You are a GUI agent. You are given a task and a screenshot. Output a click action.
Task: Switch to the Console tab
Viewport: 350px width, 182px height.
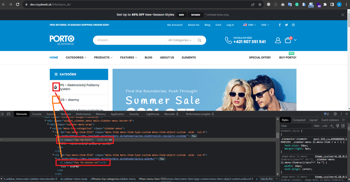[x=37, y=114]
